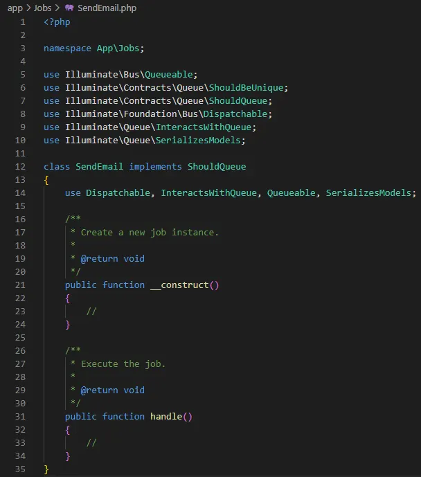Click 'ShouldBeUnique' import name
The image size is (421, 477).
pyautogui.click(x=246, y=88)
